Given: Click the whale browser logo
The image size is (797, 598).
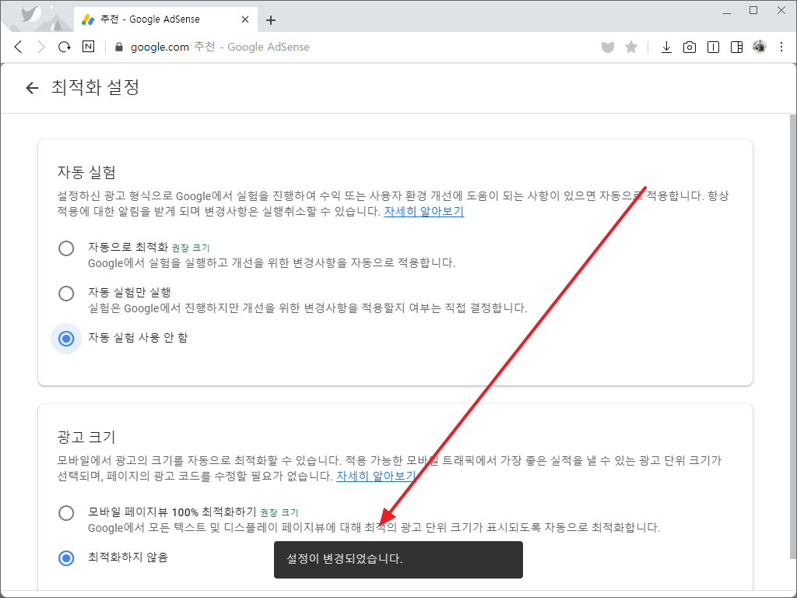Looking at the screenshot, I should [x=31, y=14].
